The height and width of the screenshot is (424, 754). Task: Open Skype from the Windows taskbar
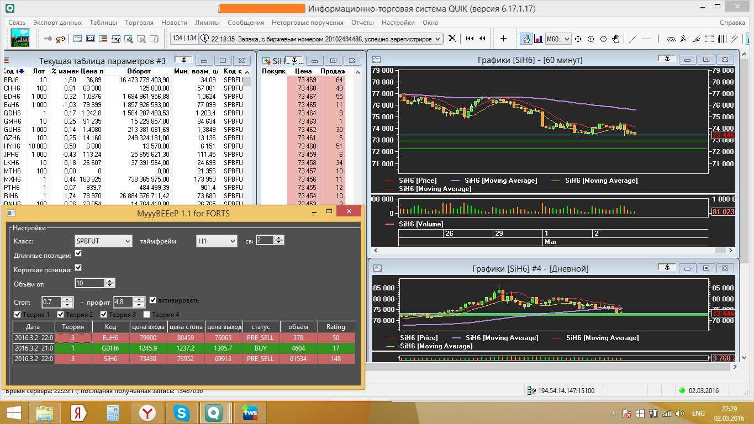click(x=181, y=412)
